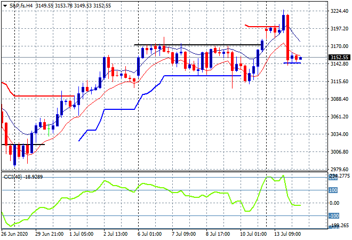The height and width of the screenshot is (240, 352).
Task: Select the black horizontal line near 3018
Action: coord(23,145)
